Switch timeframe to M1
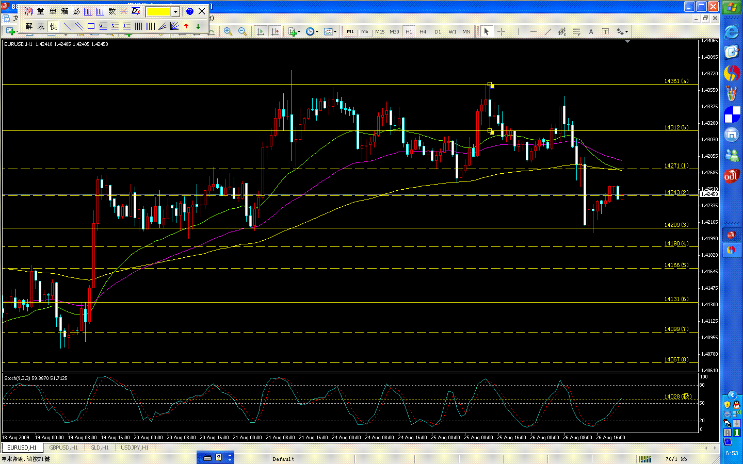 click(350, 32)
